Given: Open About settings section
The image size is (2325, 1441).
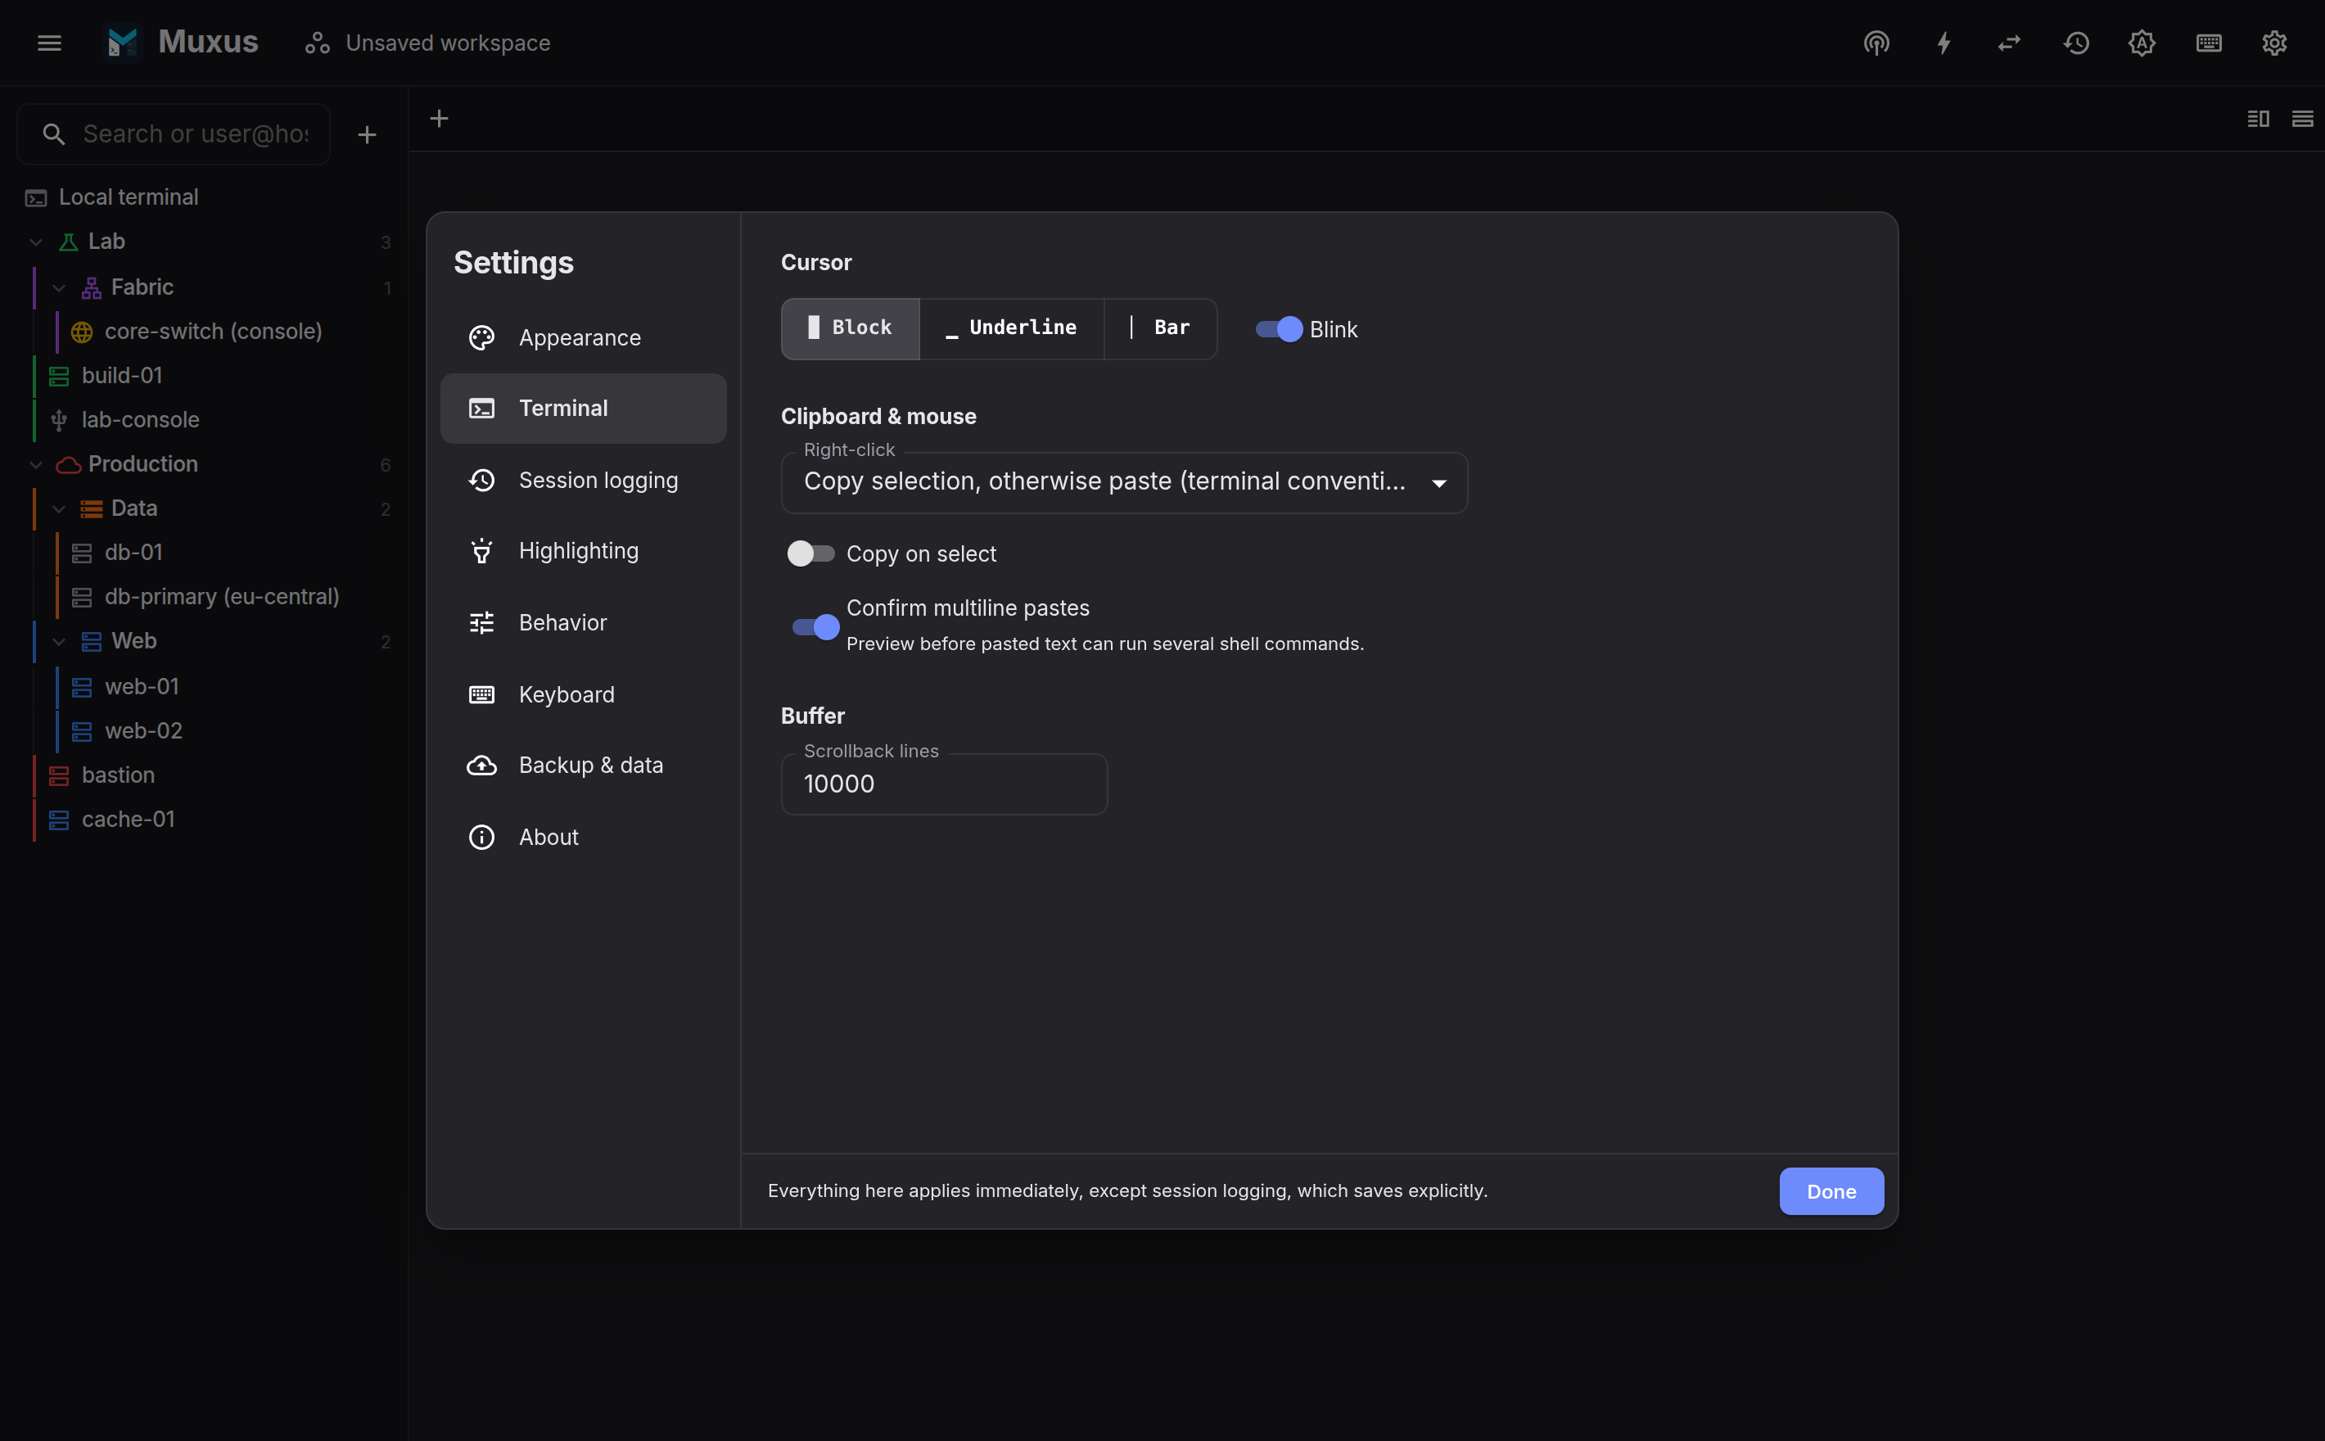Looking at the screenshot, I should pyautogui.click(x=583, y=837).
